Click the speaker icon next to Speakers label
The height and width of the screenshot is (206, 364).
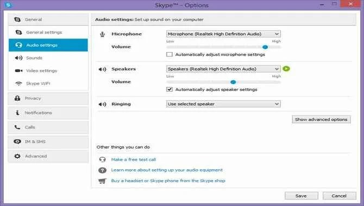(x=102, y=69)
